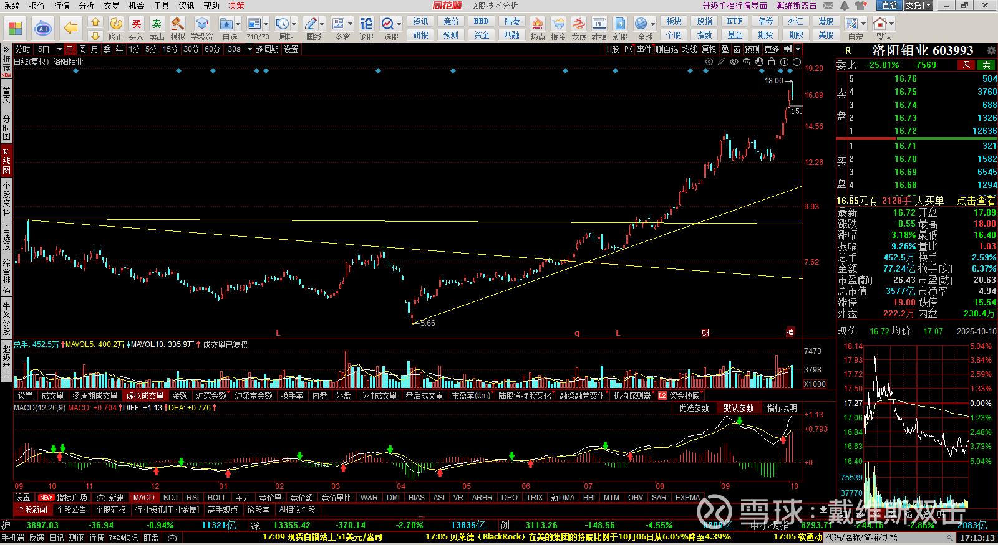Click the 修正 refresh icon
998x545 pixels.
point(116,24)
